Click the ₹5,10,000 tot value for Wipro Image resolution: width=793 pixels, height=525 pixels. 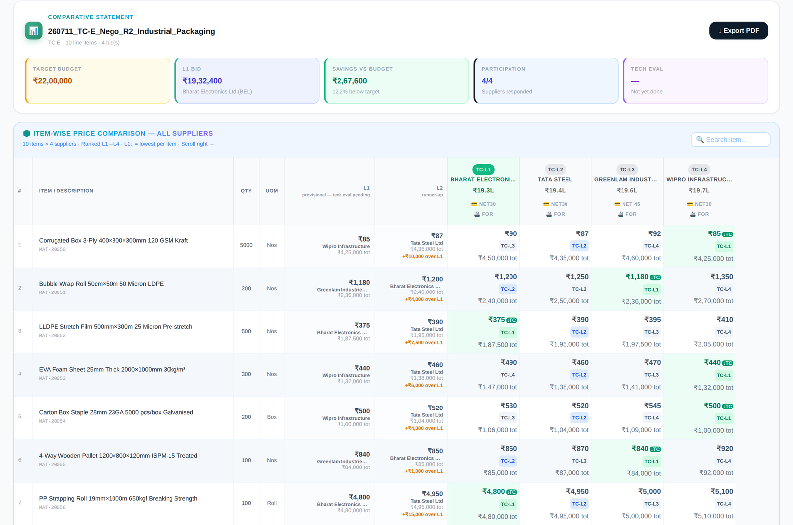713,516
